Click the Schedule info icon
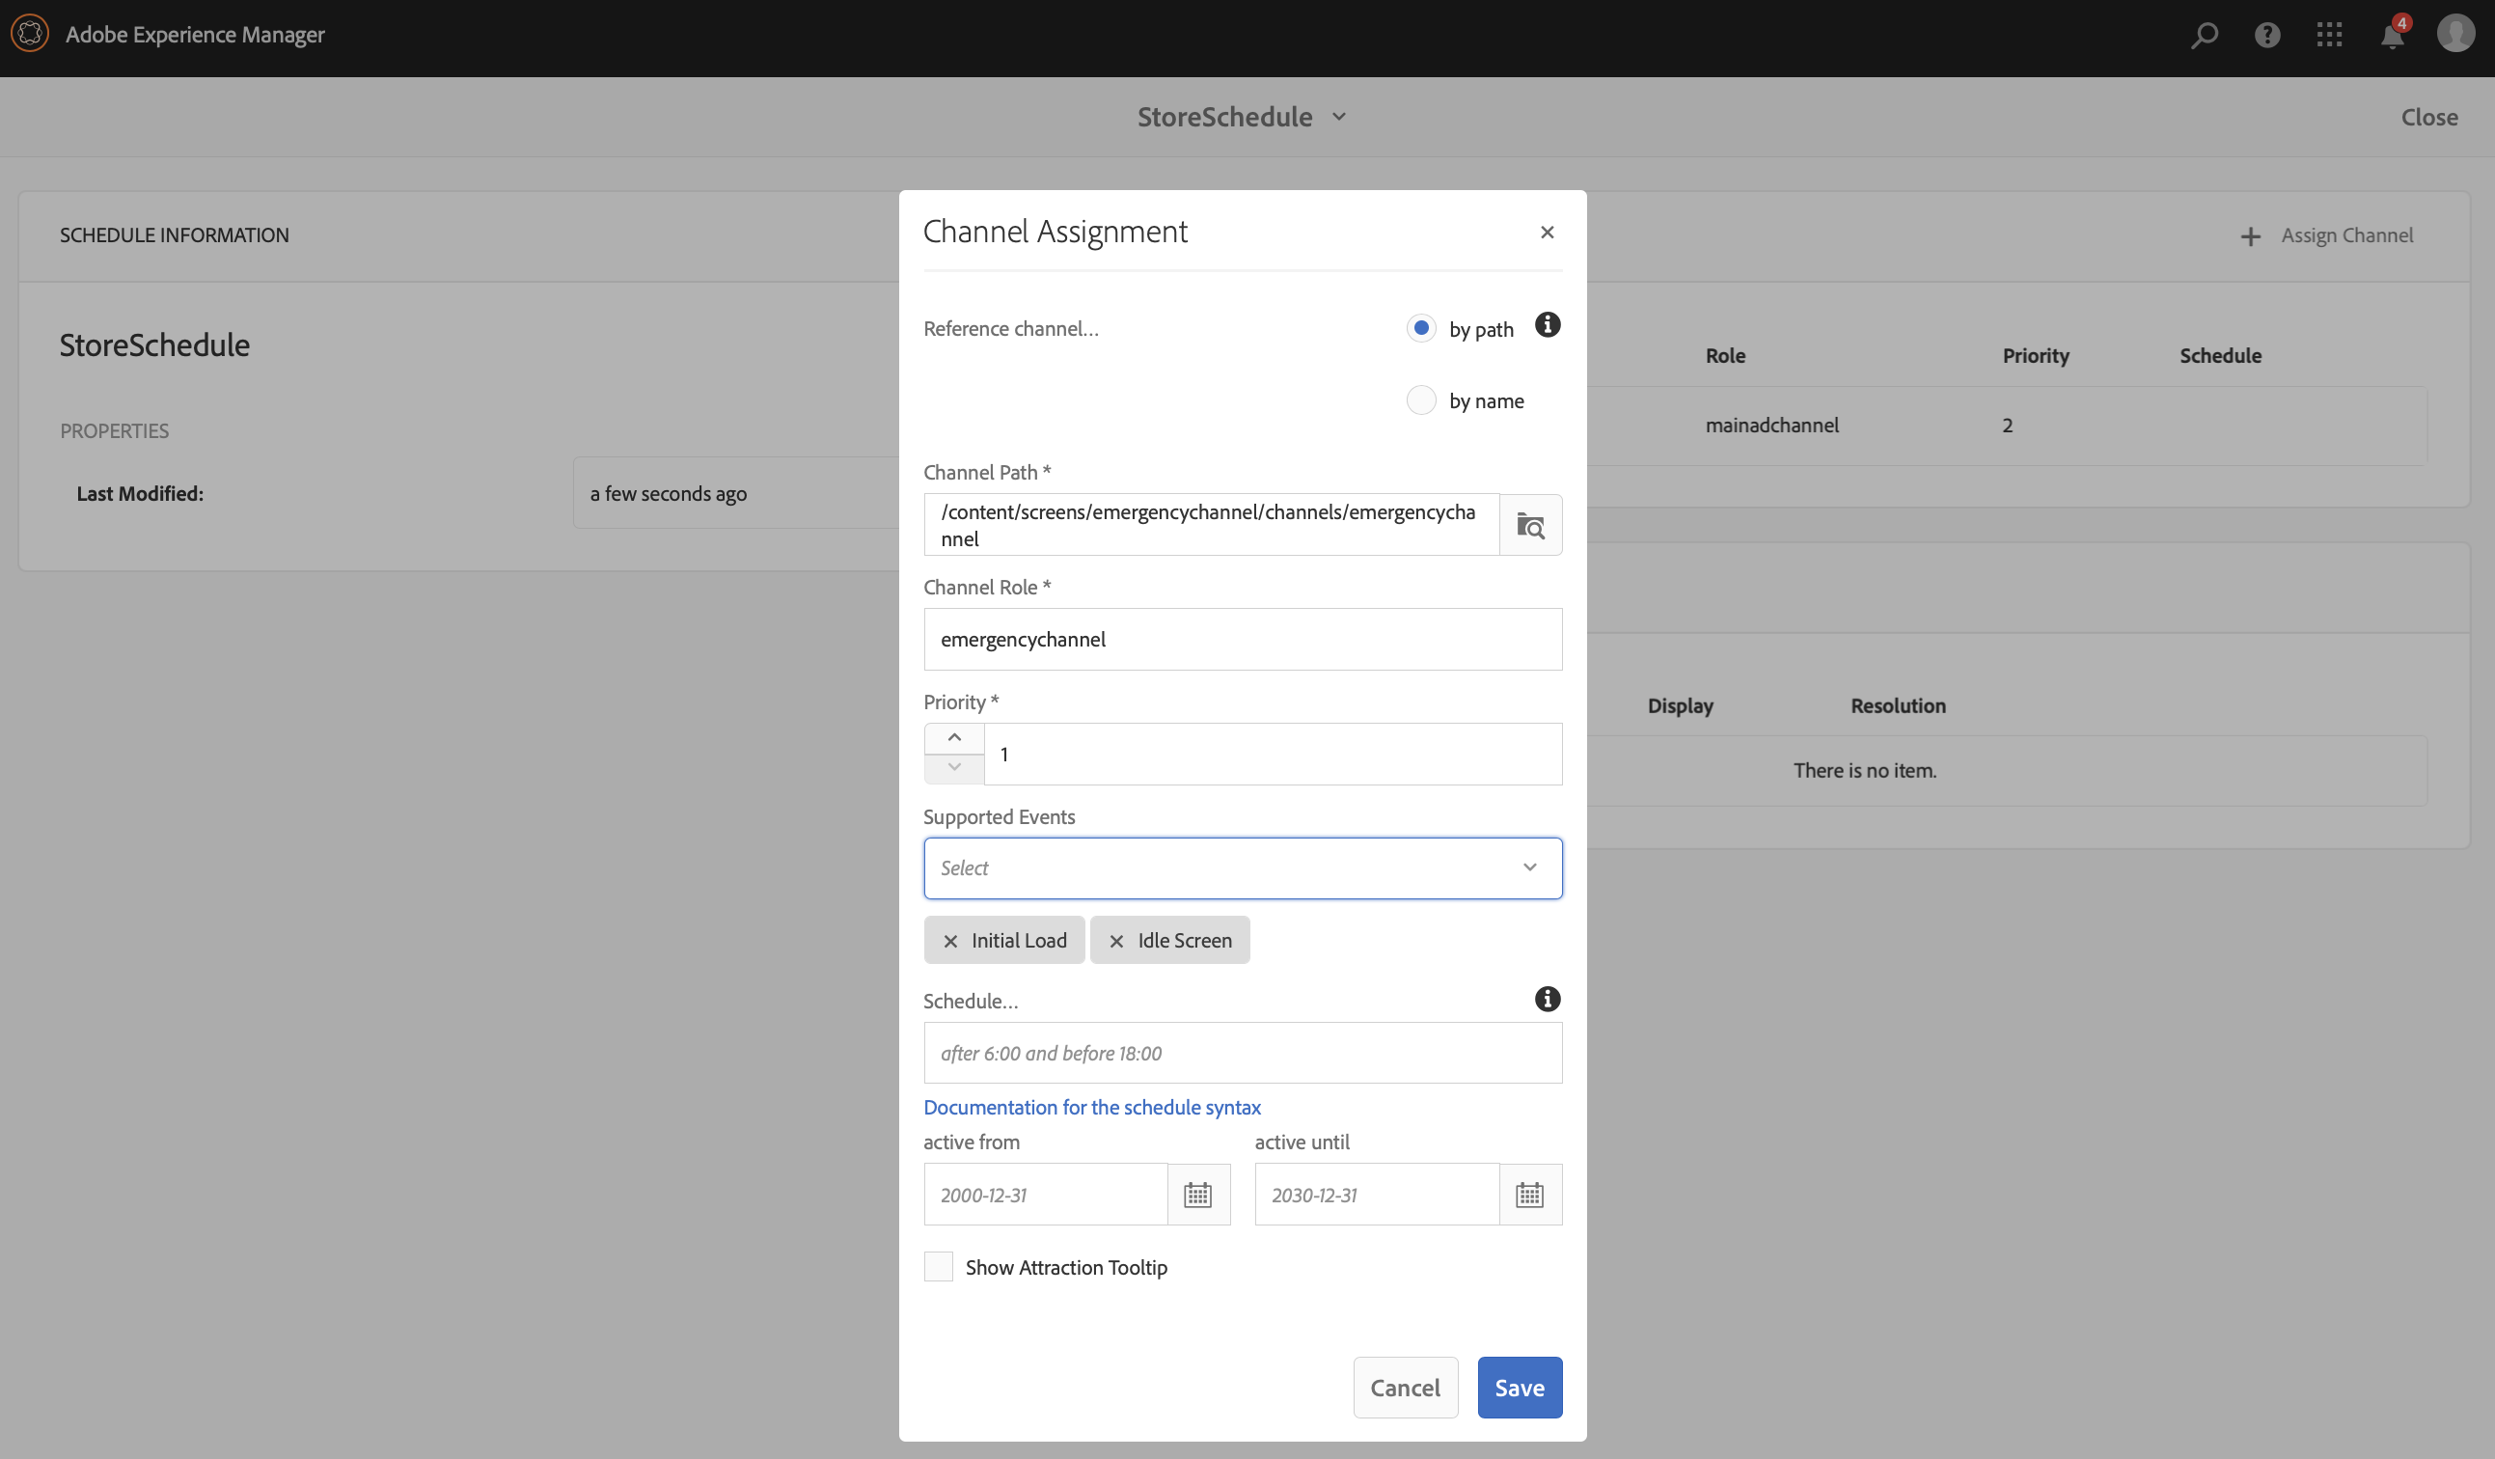 (x=1547, y=999)
